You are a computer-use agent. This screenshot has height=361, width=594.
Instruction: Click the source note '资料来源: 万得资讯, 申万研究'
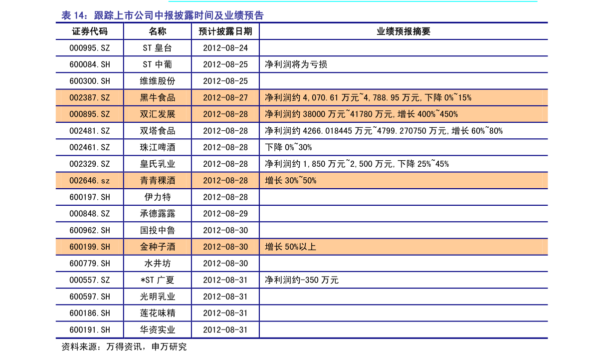[x=124, y=347]
